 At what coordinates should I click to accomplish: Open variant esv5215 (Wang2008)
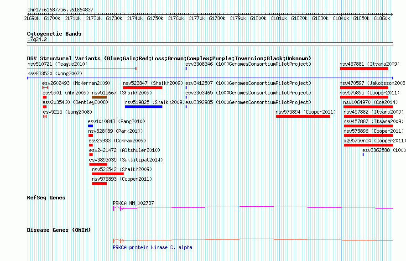68,112
